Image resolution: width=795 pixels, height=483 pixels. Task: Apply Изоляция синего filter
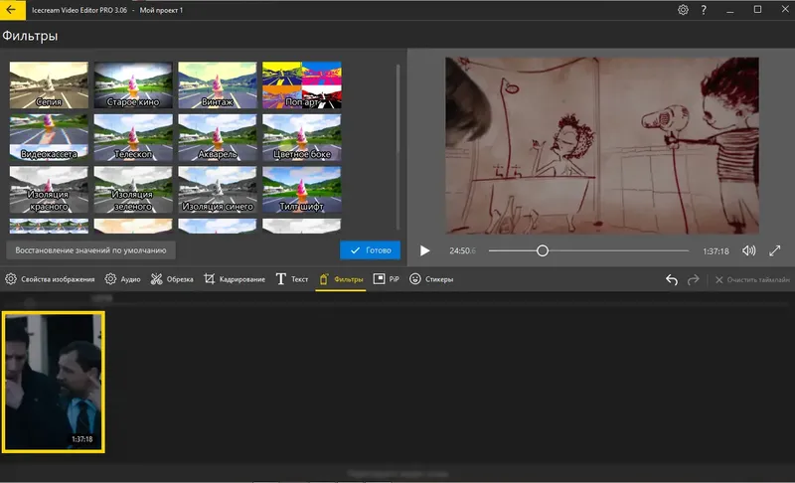217,189
